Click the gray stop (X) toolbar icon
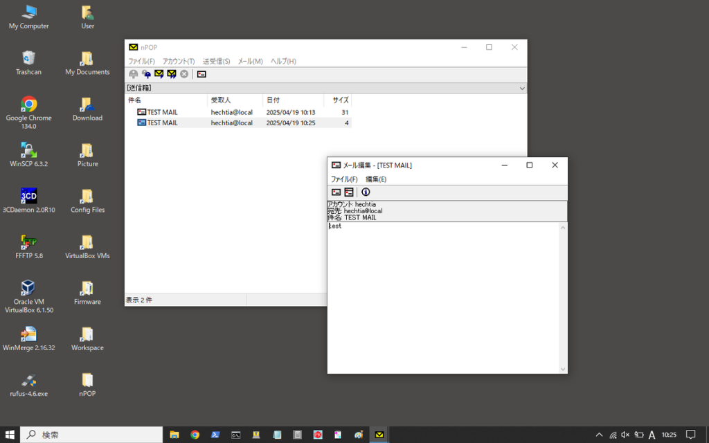This screenshot has height=443, width=709. pos(184,74)
